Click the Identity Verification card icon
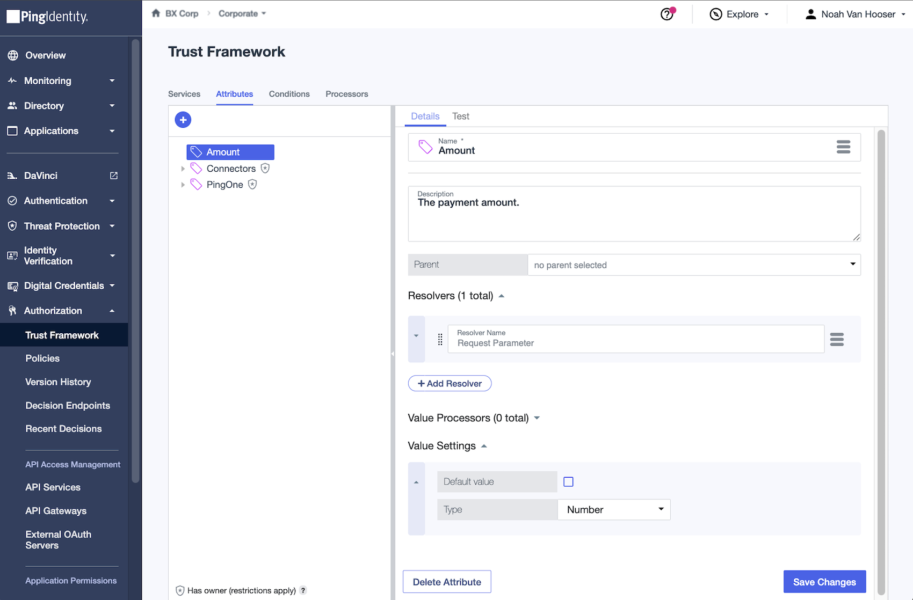913x600 pixels. tap(12, 255)
